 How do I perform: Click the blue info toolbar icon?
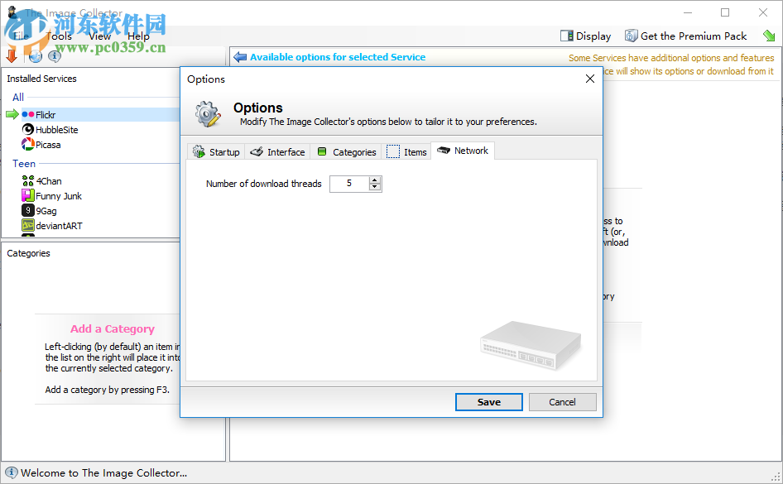coord(55,56)
